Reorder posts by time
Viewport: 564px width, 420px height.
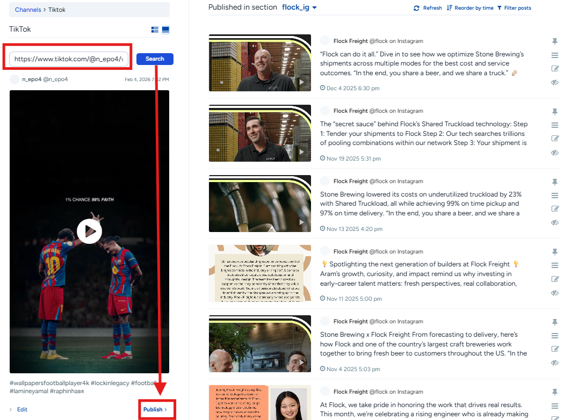(x=470, y=8)
